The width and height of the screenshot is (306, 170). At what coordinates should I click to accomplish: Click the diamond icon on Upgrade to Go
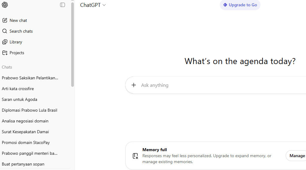225,5
